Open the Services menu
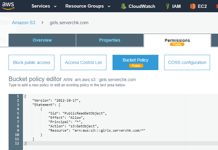Screen dimensions: 218x150 41,6
